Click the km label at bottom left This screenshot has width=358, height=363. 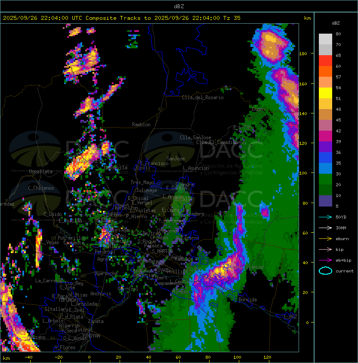pos(6,358)
